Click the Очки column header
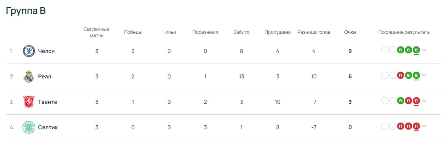443x146 pixels. [350, 32]
